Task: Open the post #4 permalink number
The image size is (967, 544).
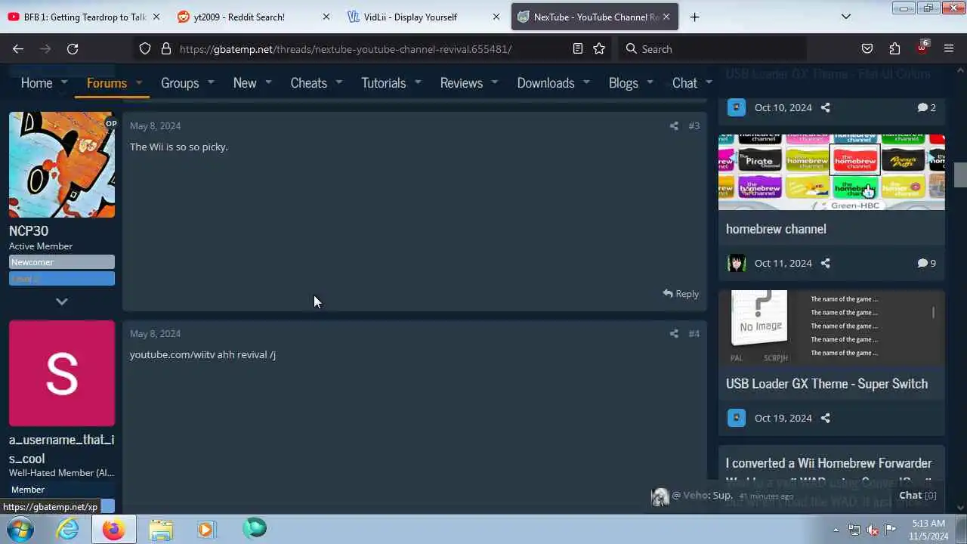Action: (694, 333)
